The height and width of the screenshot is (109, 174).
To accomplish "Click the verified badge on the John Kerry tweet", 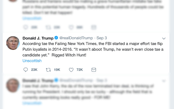I will coord(56,80).
